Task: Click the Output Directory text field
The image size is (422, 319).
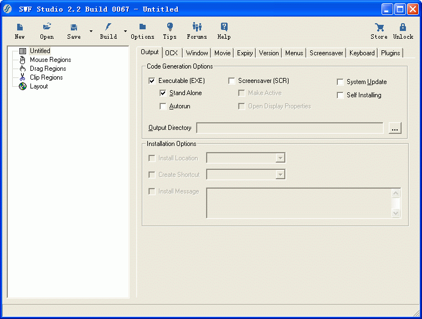Action: coord(290,128)
